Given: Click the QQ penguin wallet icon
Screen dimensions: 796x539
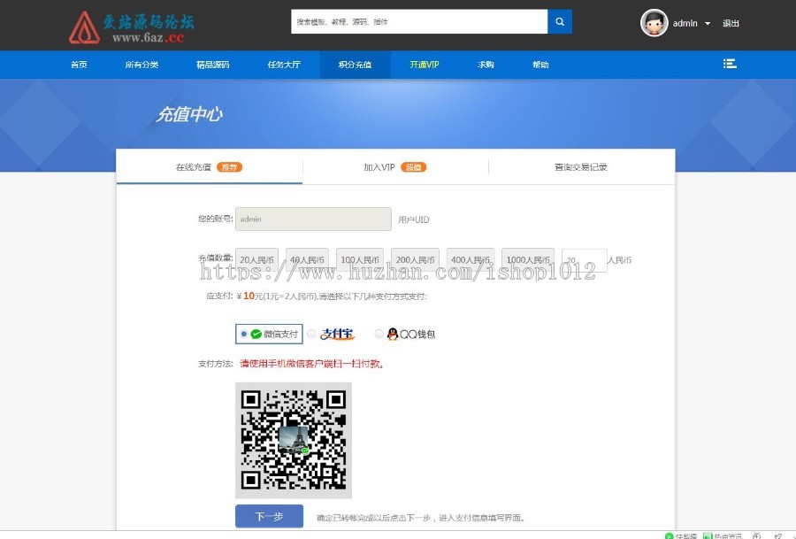Looking at the screenshot, I should [393, 335].
